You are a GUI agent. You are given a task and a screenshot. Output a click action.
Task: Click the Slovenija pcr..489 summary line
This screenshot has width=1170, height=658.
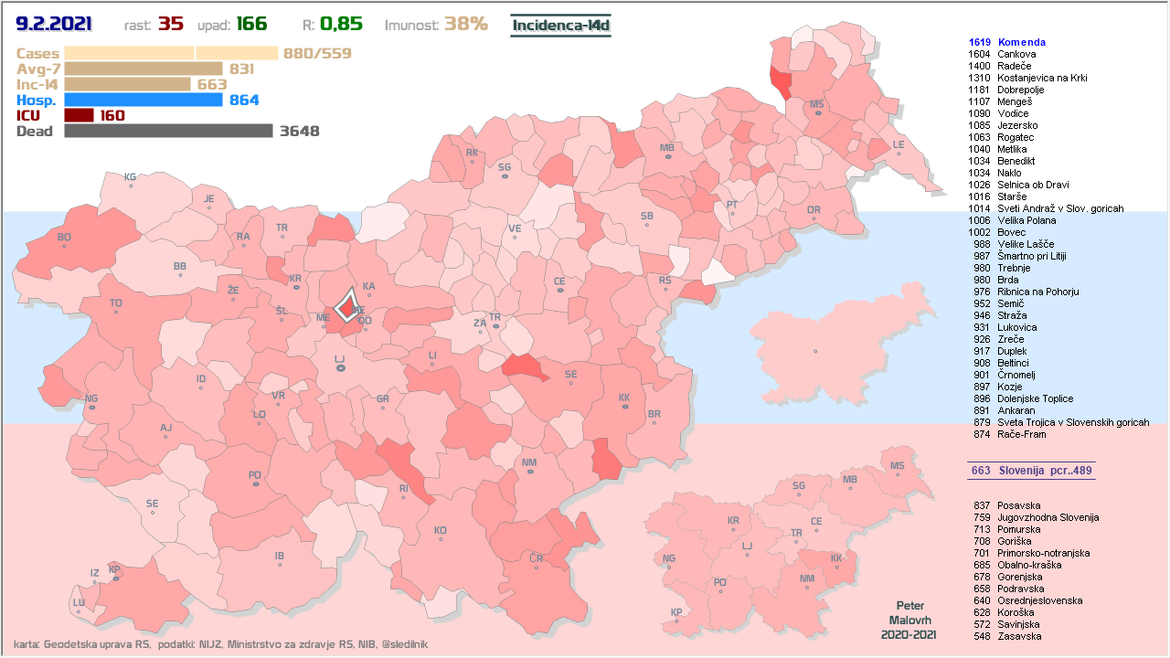[1030, 471]
